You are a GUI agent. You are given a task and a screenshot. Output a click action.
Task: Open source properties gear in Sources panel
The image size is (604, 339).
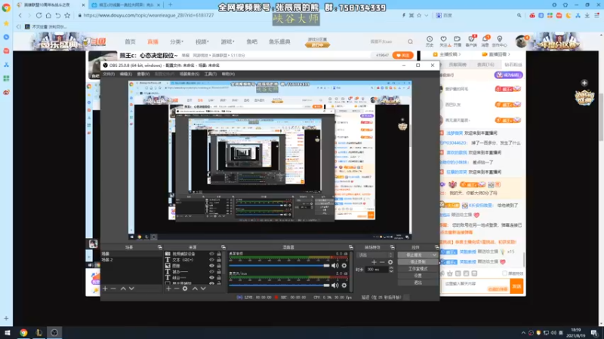[x=185, y=289]
